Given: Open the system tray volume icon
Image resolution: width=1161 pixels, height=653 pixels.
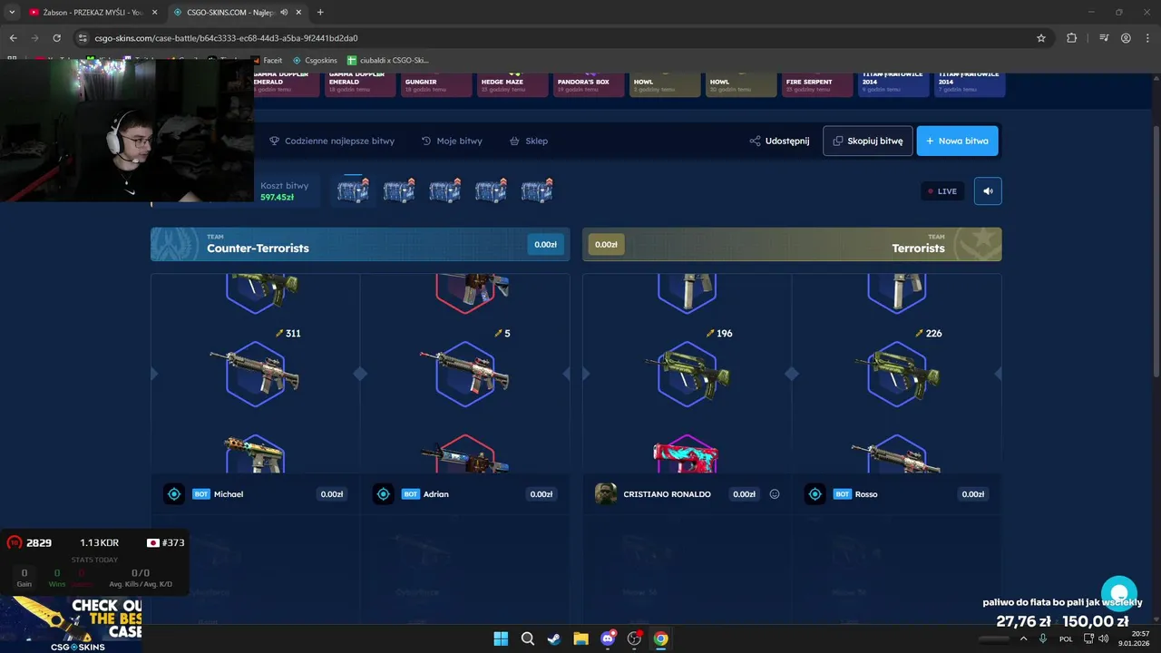Looking at the screenshot, I should (1104, 638).
